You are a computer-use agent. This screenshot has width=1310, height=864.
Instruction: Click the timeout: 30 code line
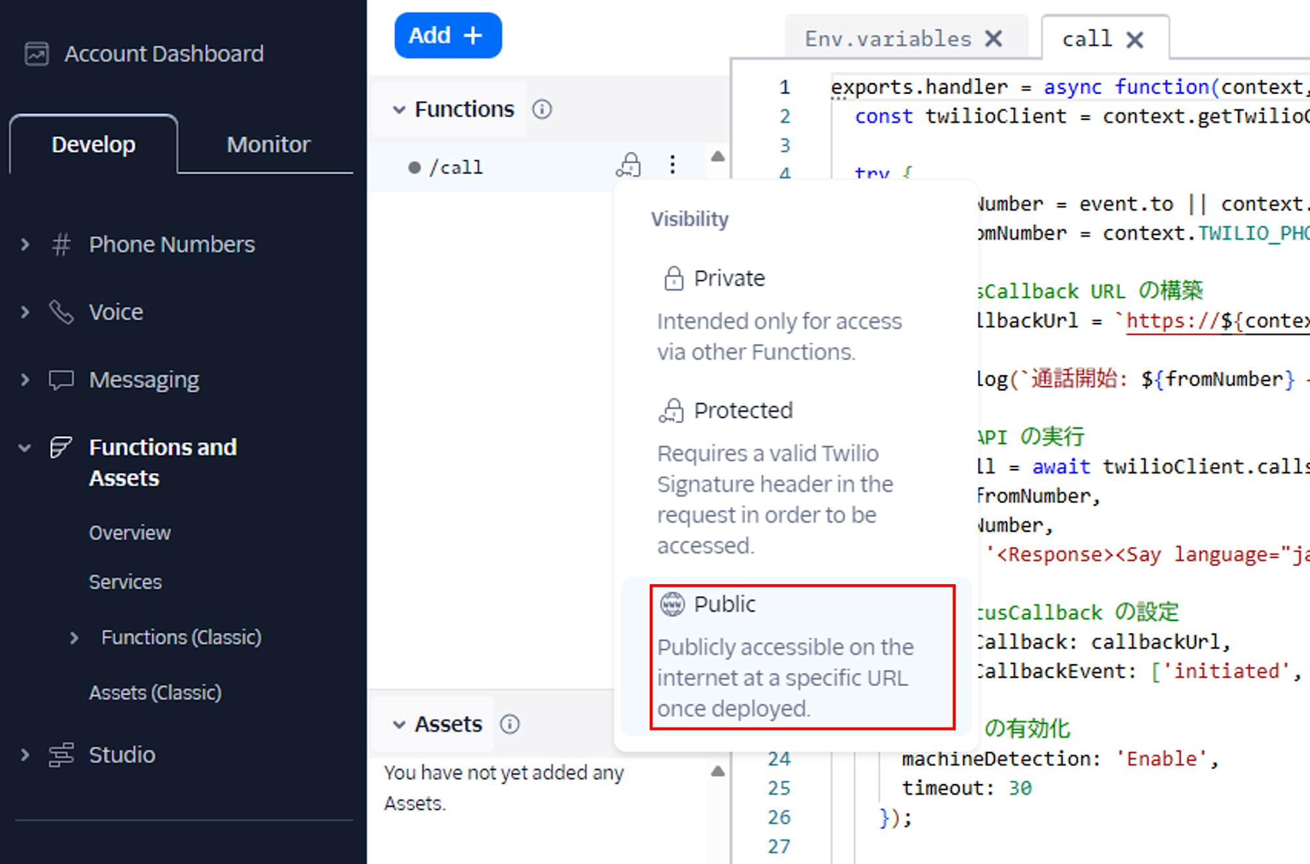[x=967, y=788]
